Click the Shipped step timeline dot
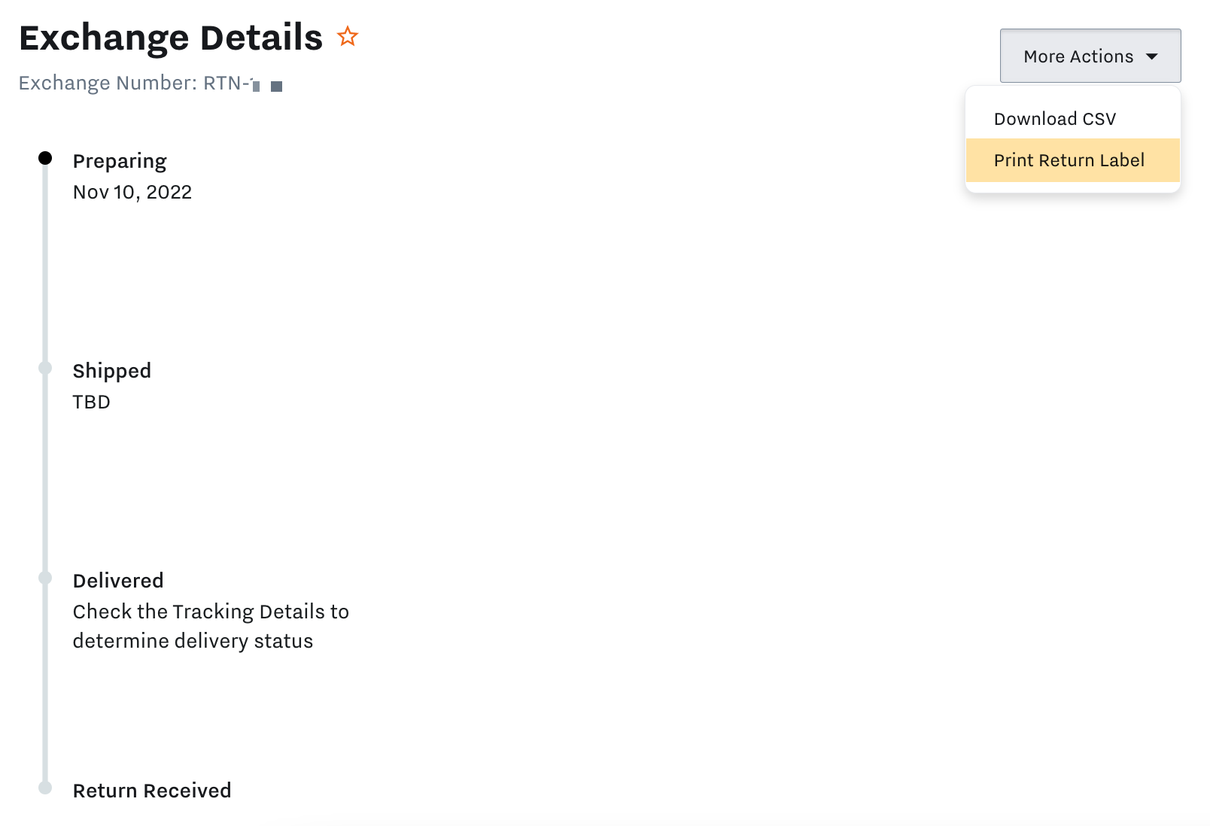The image size is (1210, 826). point(45,368)
